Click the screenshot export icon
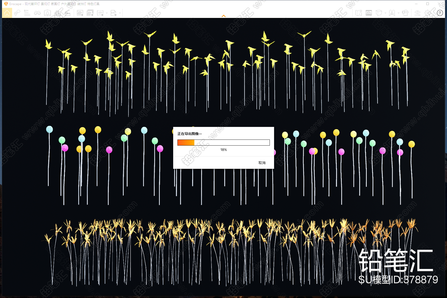This screenshot has width=447, height=298. point(80,13)
